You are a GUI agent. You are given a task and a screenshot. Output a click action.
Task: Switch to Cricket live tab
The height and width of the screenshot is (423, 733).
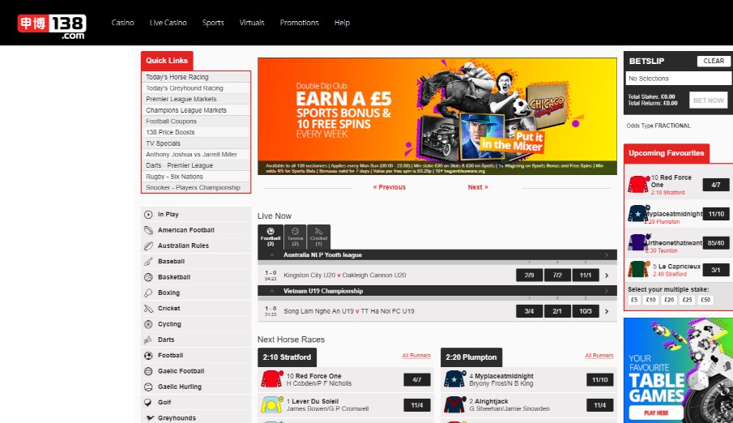[318, 237]
